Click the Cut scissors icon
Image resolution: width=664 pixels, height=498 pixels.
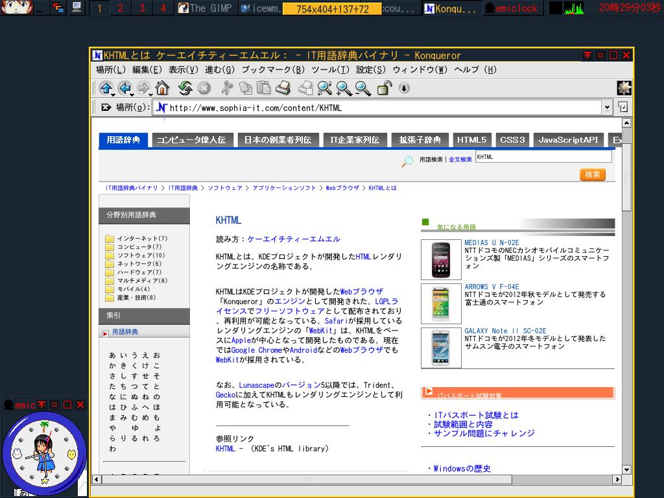(x=226, y=88)
